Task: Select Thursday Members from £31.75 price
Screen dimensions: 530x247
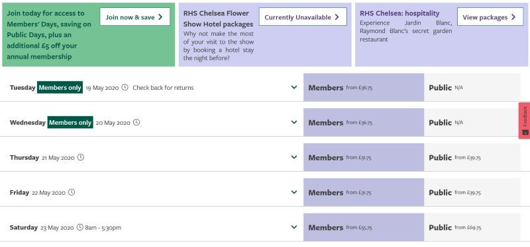Action: [x=364, y=157]
